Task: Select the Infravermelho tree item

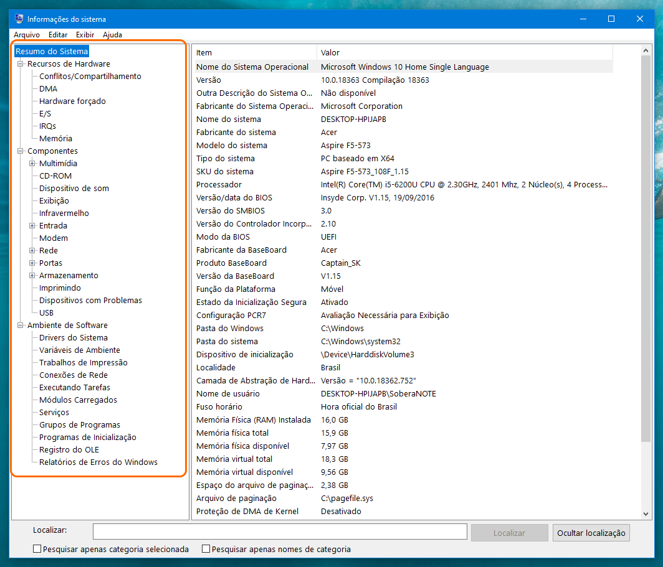Action: [x=64, y=213]
